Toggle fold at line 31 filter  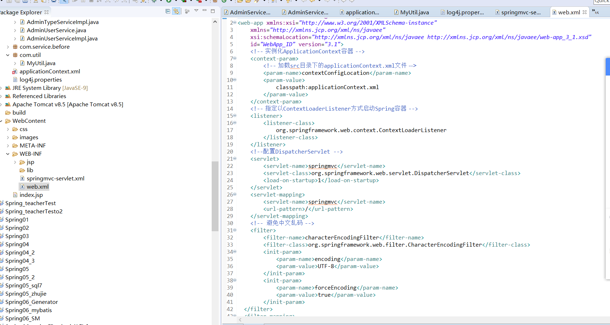click(235, 230)
